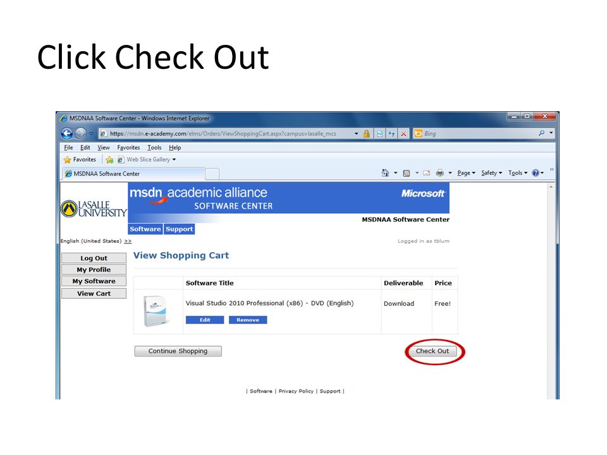Image resolution: width=607 pixels, height=455 pixels.
Task: Expand the Home button dropdown arrow
Action: click(395, 173)
